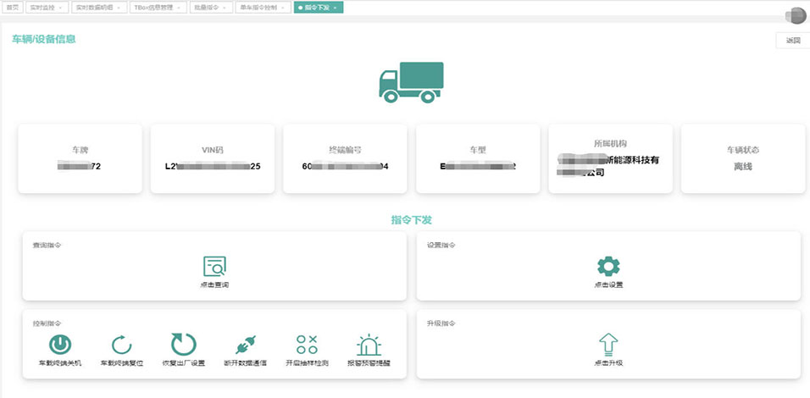
Task: Switch to the TBox信息管理 tab
Action: 158,8
